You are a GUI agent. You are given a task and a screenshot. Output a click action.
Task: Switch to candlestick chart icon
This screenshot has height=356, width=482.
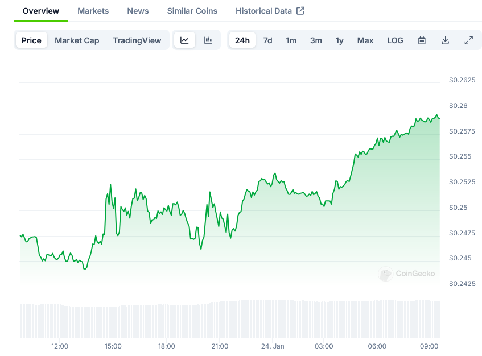point(208,40)
